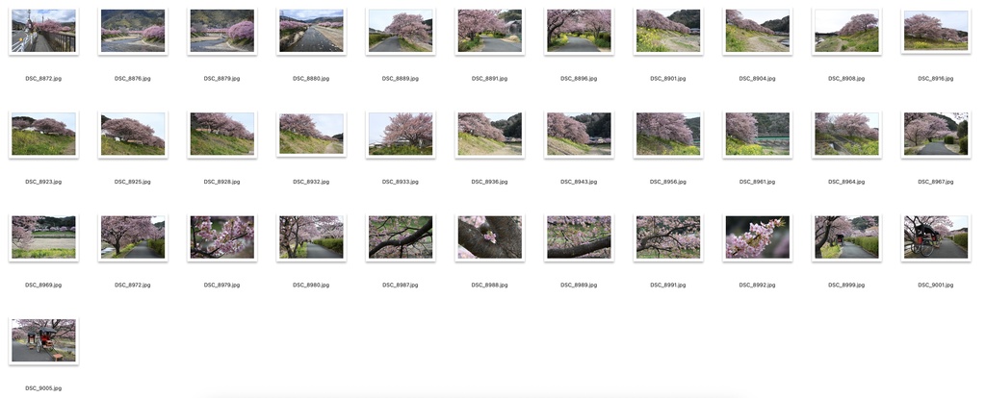Click the file name DSC_9001.jpg
The image size is (986, 398).
pos(936,285)
